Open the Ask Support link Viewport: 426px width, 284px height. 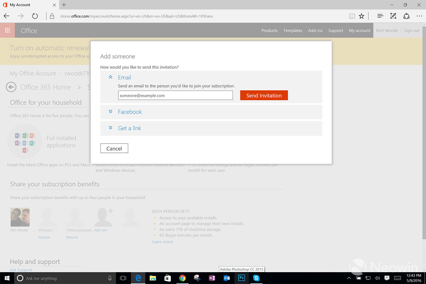pyautogui.click(x=21, y=270)
